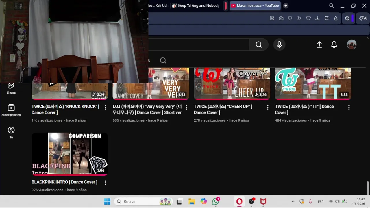
Task: Open Task View on the taskbar
Action: pyautogui.click(x=179, y=201)
